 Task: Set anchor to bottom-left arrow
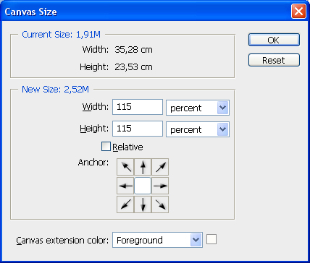tap(125, 204)
